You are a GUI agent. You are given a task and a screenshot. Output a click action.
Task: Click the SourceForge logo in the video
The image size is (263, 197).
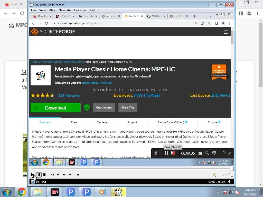coord(53,32)
